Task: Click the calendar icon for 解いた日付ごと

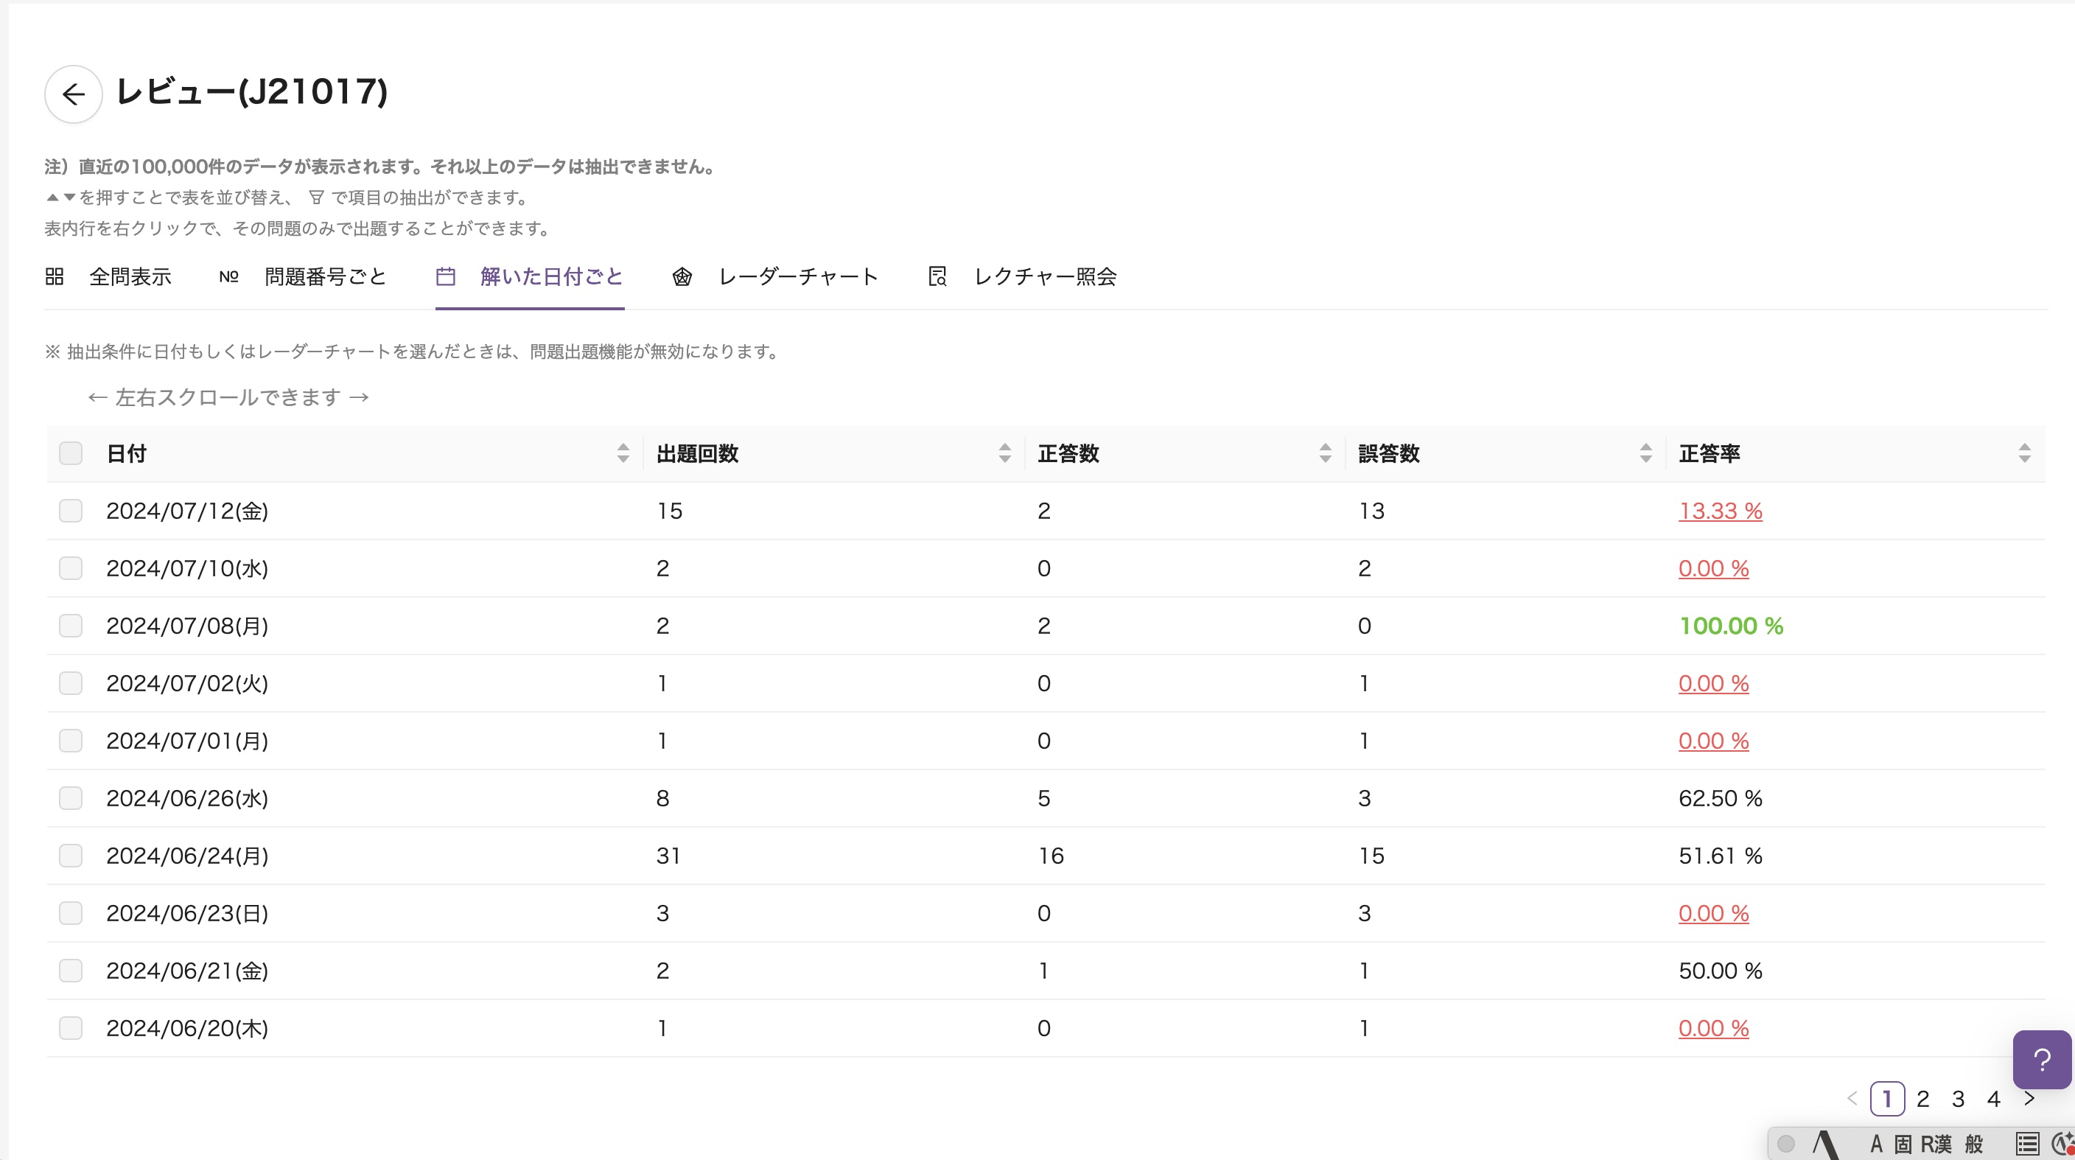Action: [446, 276]
